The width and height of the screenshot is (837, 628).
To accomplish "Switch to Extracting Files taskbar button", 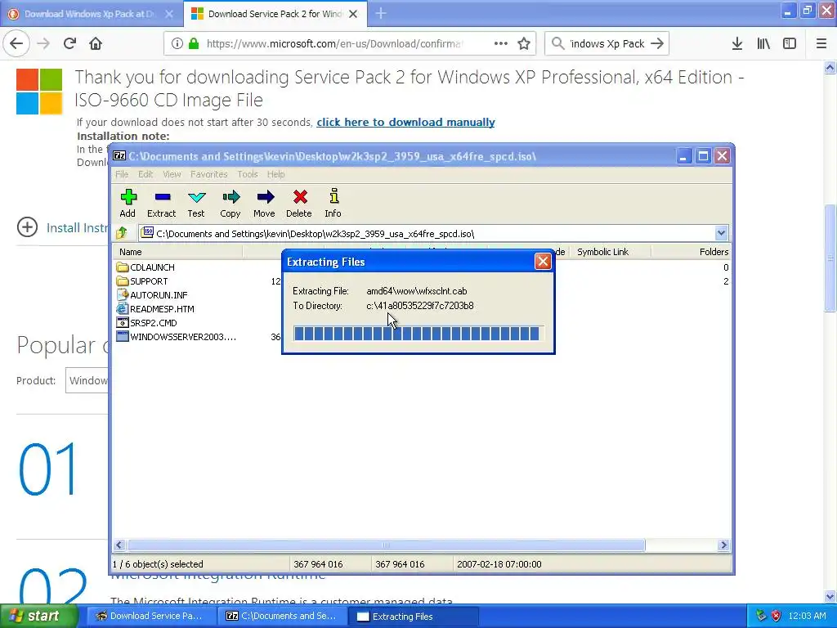I will pyautogui.click(x=413, y=616).
